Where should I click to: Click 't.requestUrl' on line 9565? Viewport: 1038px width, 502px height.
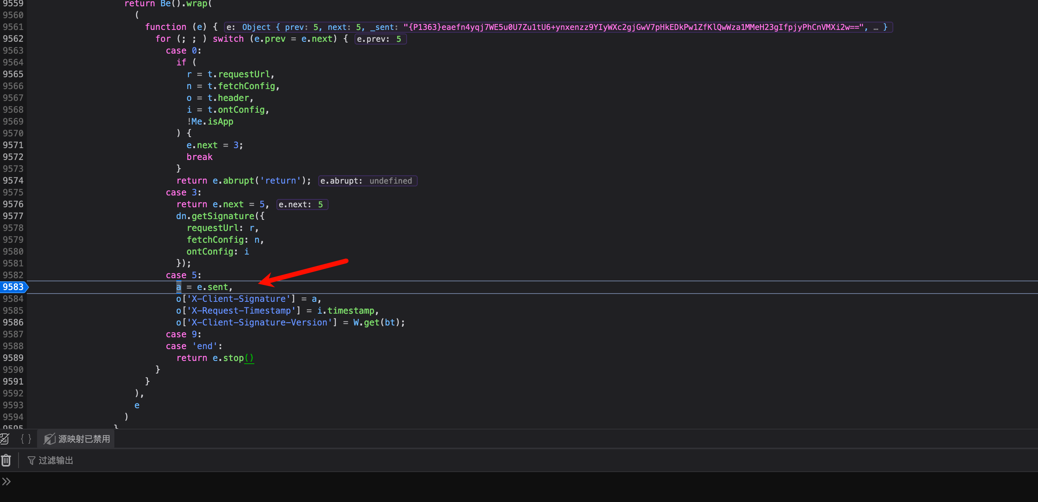coord(239,74)
